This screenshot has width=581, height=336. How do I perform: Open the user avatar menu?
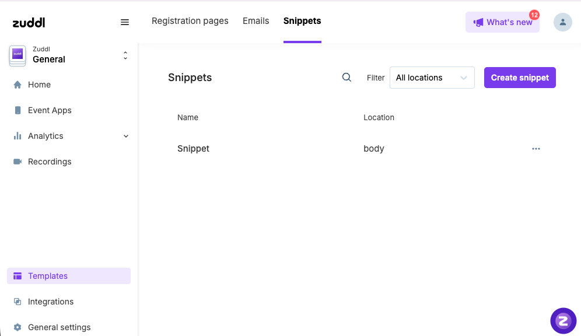point(562,22)
